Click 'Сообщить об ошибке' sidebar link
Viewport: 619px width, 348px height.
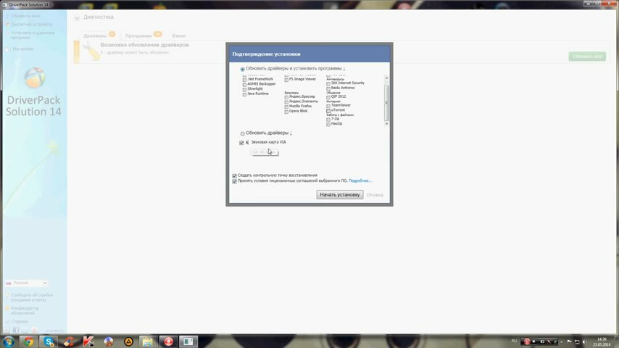point(32,297)
